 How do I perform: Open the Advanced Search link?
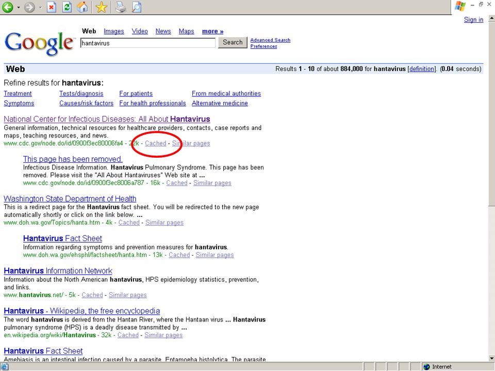click(x=270, y=40)
